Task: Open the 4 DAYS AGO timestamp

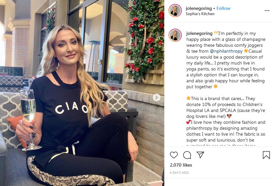Action: pos(179,173)
